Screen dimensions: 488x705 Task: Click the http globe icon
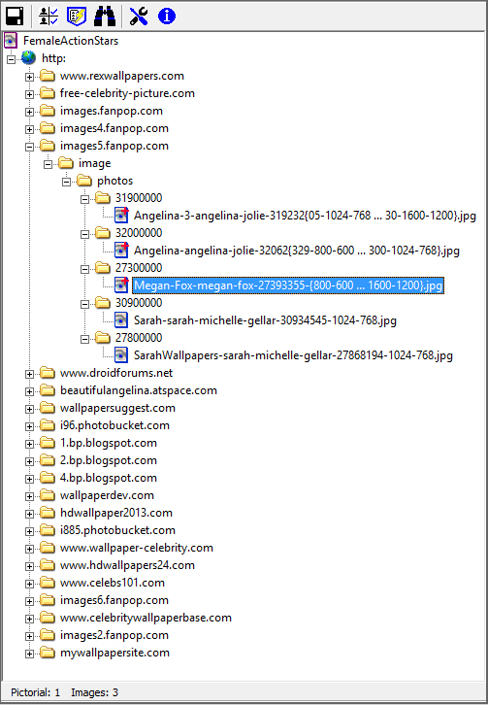click(28, 58)
